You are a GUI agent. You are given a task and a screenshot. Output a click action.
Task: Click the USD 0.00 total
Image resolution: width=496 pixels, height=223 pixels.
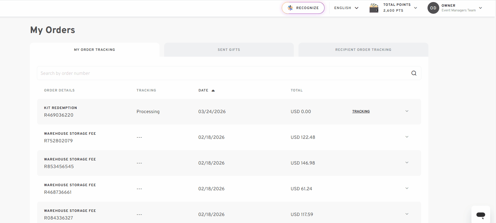point(301,112)
